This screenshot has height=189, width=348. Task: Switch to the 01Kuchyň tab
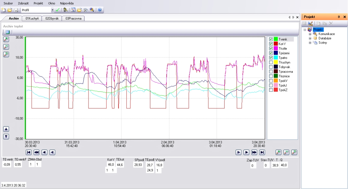(32, 18)
